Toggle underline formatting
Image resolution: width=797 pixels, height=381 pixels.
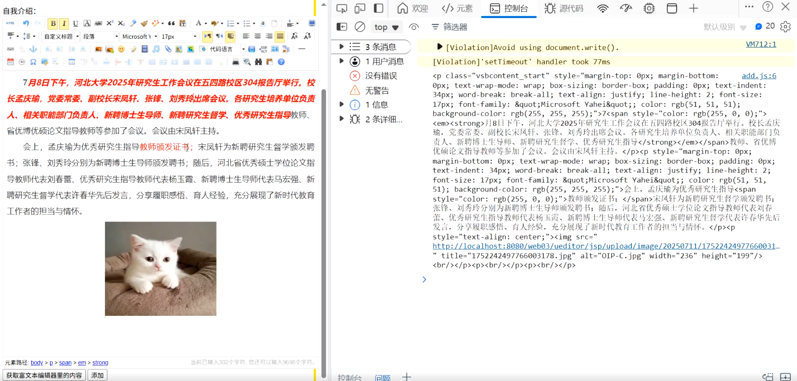[x=75, y=24]
